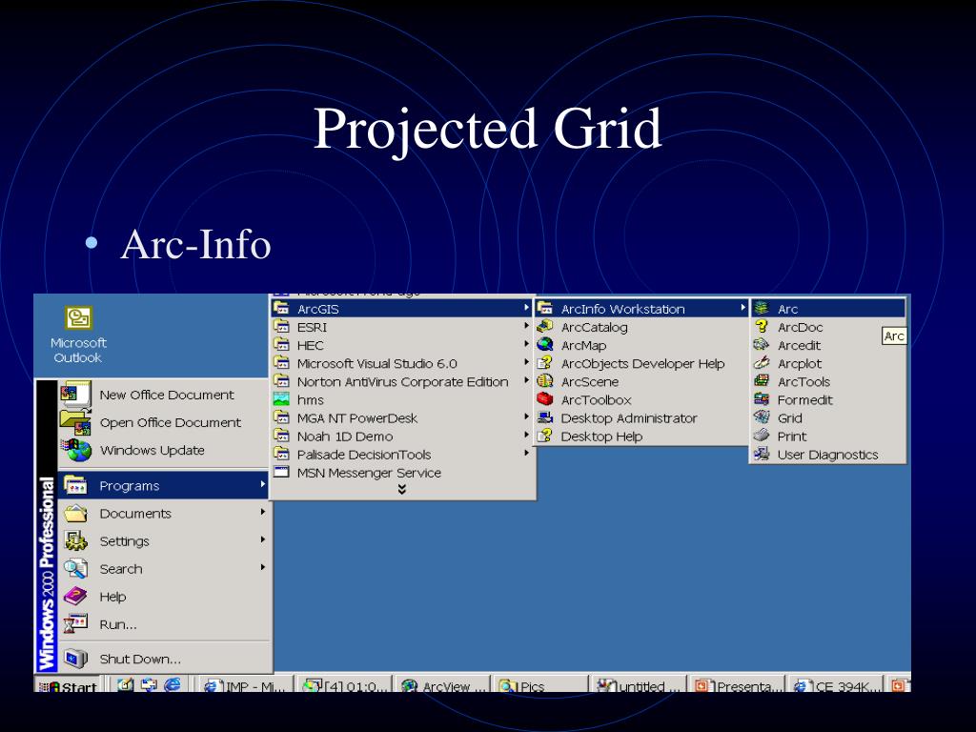
Task: Switch to the Presenta... taskbar button
Action: click(x=738, y=684)
